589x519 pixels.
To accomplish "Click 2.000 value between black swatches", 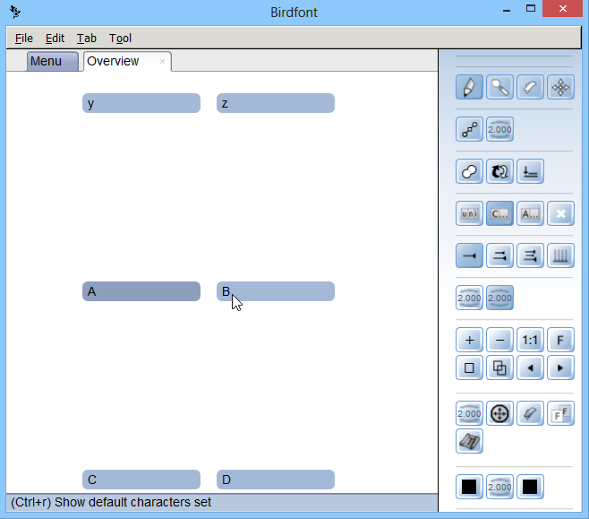I will coord(499,487).
